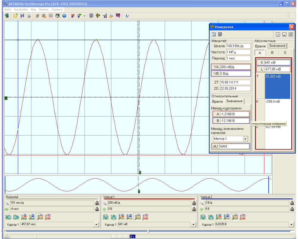The image size is (298, 239).
Task: Click the horizontal position slider at bottom
Action: pyautogui.click(x=148, y=231)
